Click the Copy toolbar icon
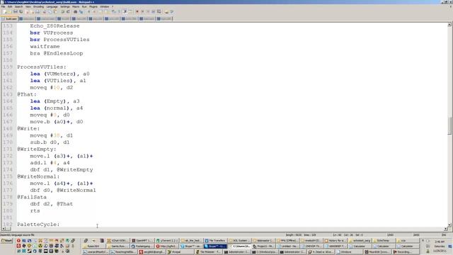 pos(50,11)
